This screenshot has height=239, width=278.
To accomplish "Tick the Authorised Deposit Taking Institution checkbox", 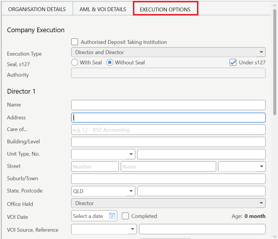I will pos(75,42).
